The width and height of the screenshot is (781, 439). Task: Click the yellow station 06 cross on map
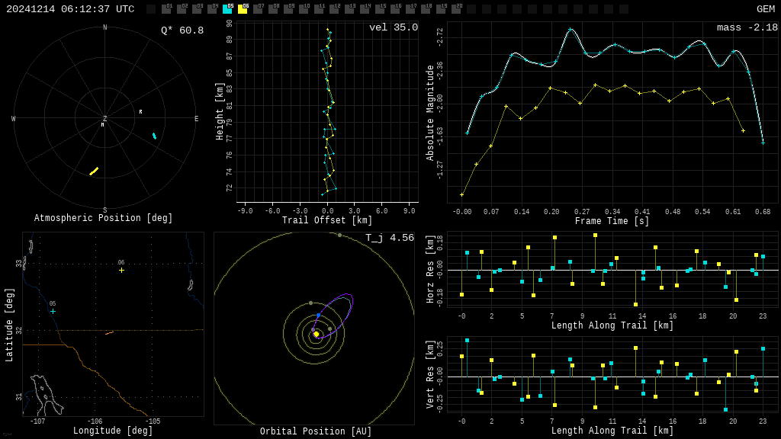pos(121,270)
